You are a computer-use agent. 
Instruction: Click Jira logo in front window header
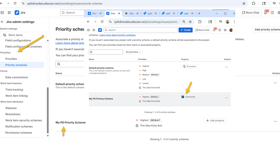pyautogui.click(x=100, y=30)
